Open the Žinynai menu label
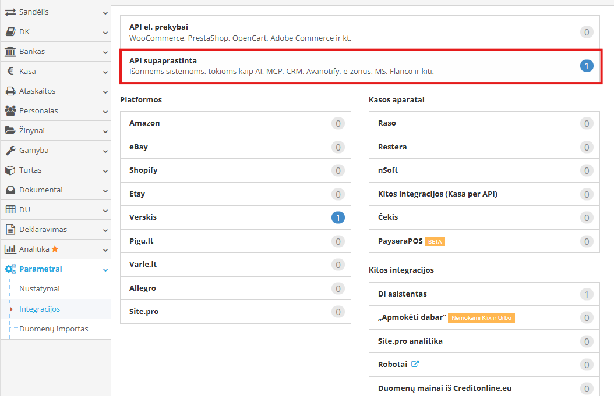 [31, 131]
